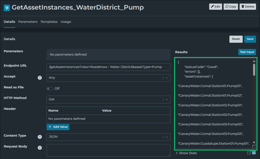This screenshot has height=159, width=260.
Task: Click the Edit button with pencil icon
Action: coord(215,7)
